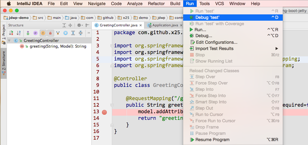Open the File menu
308x145 pixels.
(x=51, y=4)
